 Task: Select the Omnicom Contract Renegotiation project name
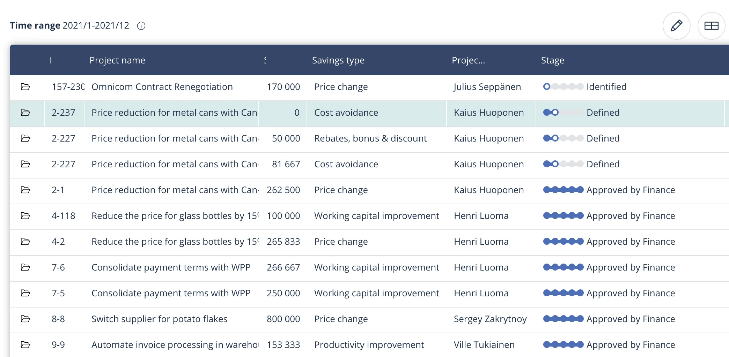(x=162, y=87)
